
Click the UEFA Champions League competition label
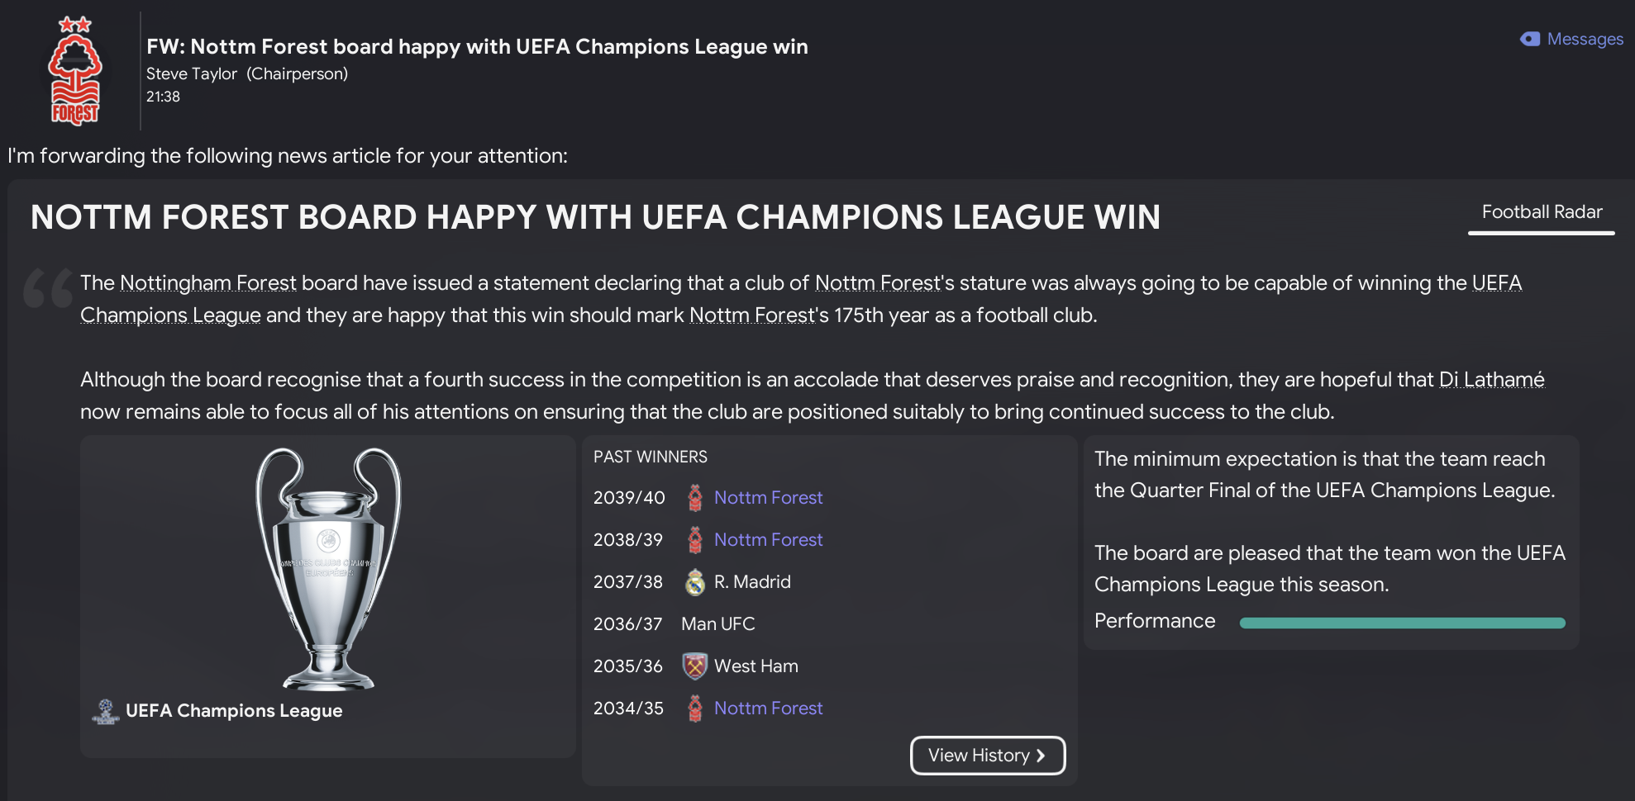click(x=234, y=711)
